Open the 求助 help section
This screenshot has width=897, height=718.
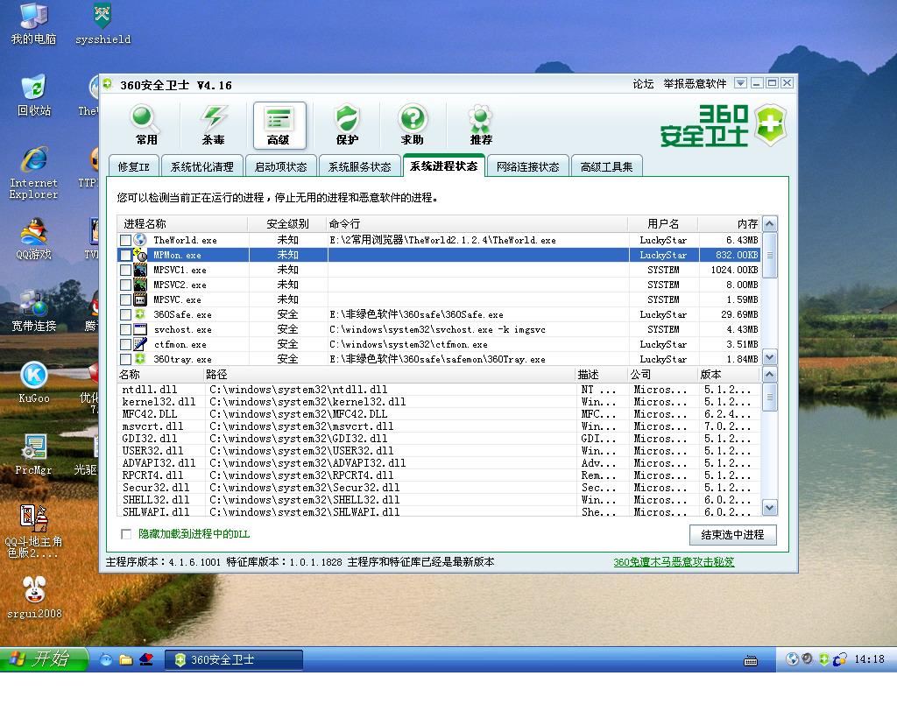tap(413, 125)
